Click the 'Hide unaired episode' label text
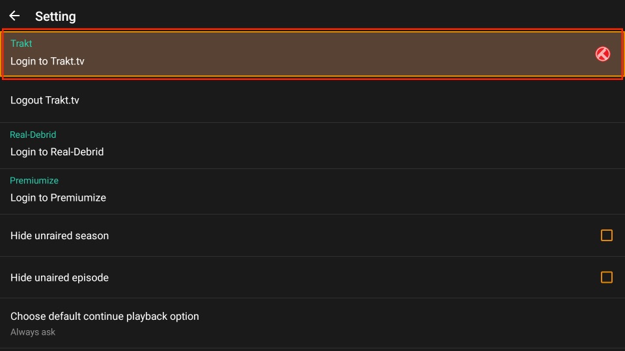The width and height of the screenshot is (625, 351). [x=59, y=278]
